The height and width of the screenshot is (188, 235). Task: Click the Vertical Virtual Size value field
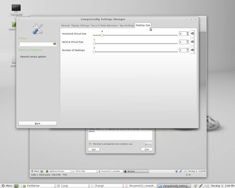(x=183, y=42)
